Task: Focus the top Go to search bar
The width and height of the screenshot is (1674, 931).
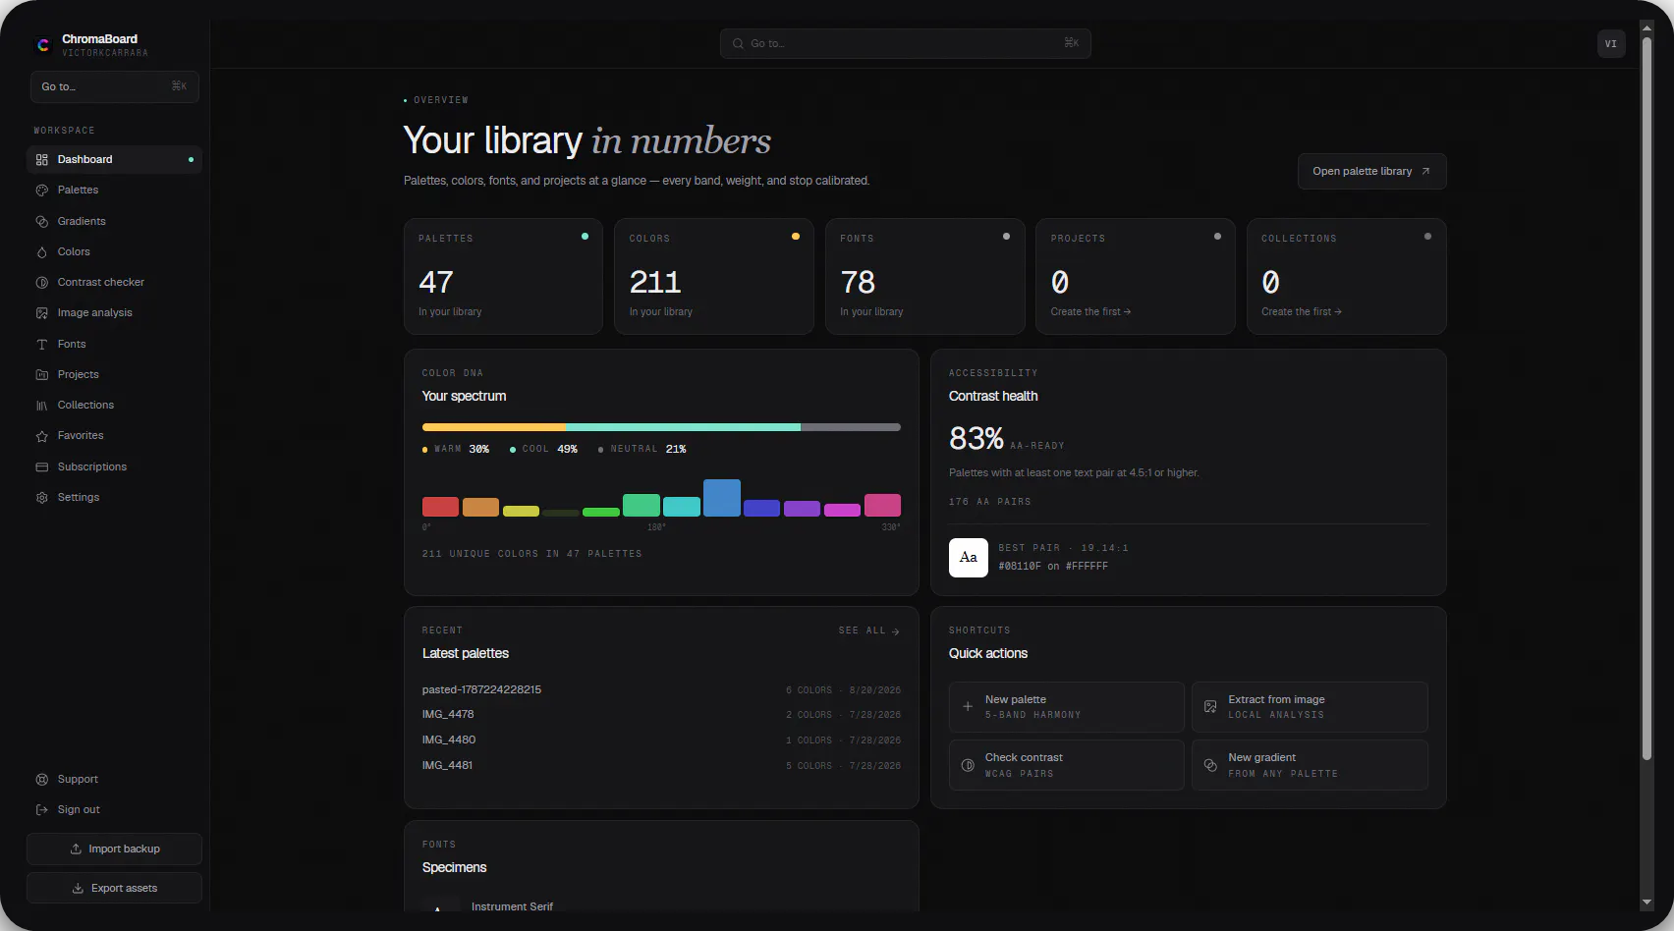Action: tap(905, 43)
